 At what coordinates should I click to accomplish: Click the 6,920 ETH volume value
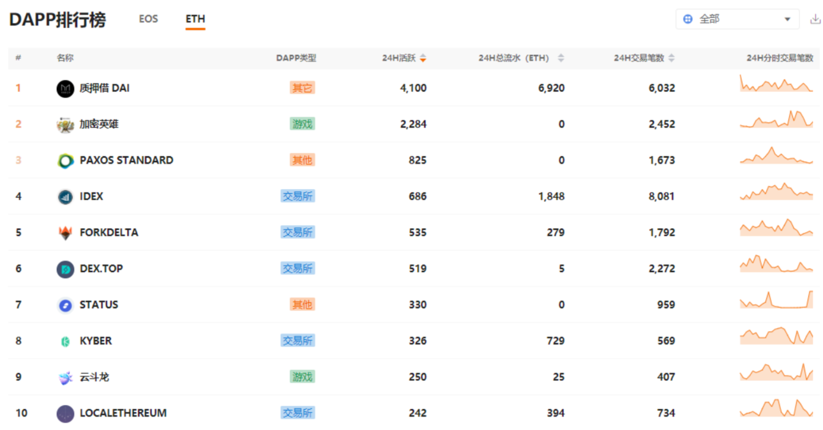pos(552,88)
